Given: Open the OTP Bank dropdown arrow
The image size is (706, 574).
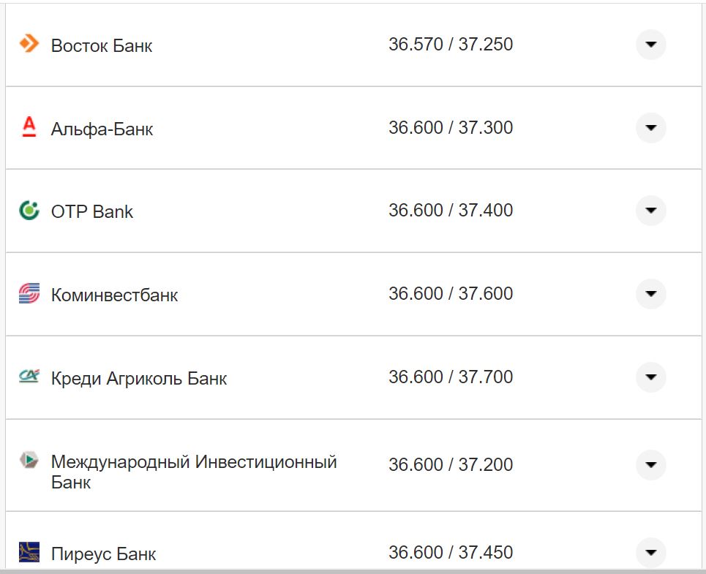Looking at the screenshot, I should 650,211.
